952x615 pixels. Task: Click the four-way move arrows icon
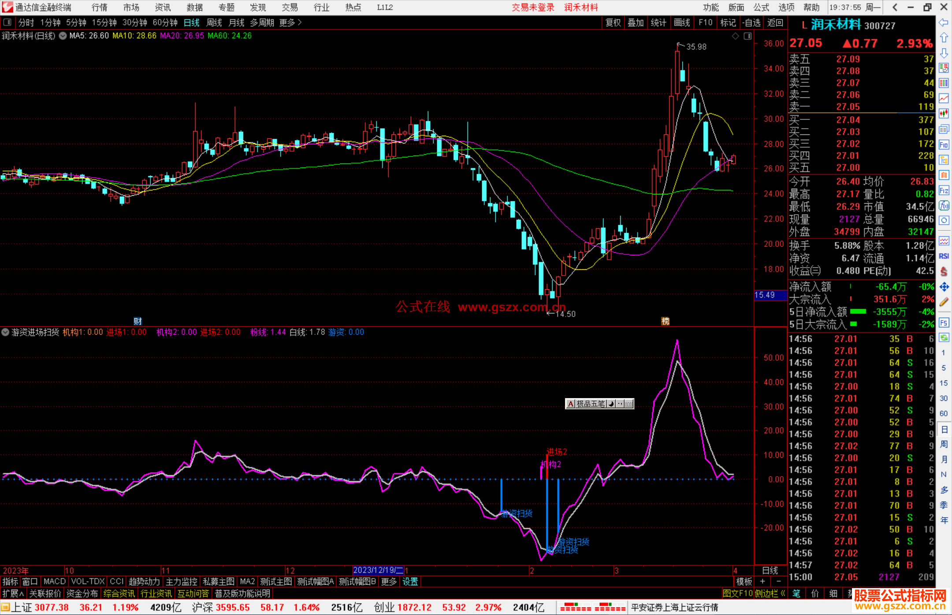[x=944, y=287]
